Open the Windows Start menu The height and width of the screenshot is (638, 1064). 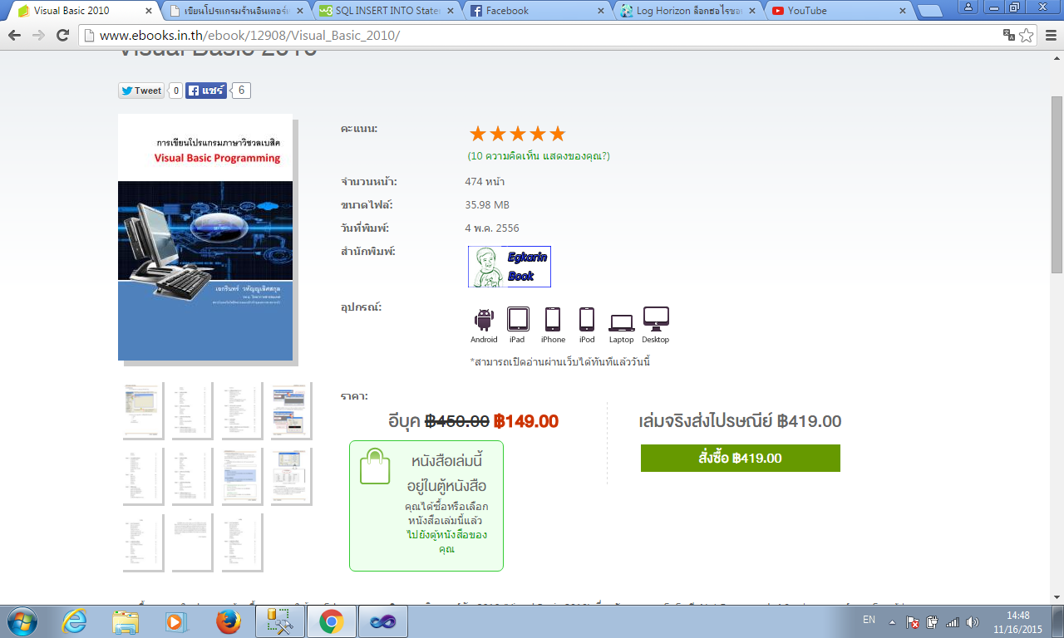click(22, 621)
